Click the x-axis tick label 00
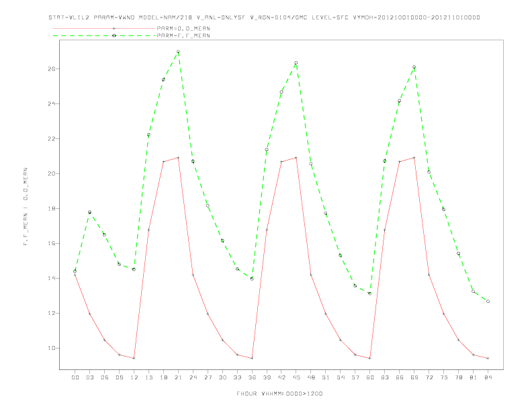Viewport: 532px width, 411px height. [75, 377]
